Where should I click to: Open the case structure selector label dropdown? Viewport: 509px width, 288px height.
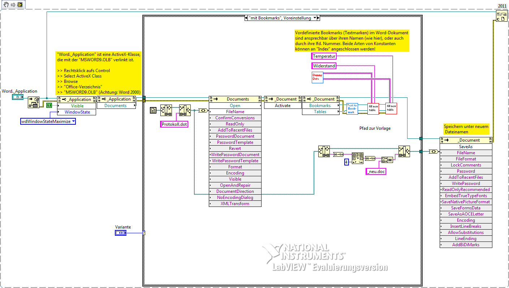click(315, 18)
